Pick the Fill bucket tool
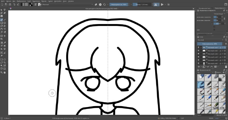The height and width of the screenshot is (120, 228). (2, 49)
